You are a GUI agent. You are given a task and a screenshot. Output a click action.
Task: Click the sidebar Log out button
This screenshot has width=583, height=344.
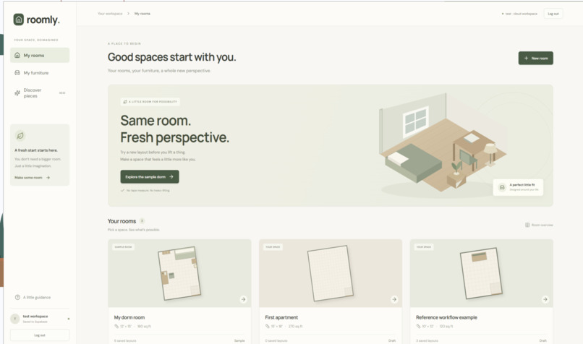40,335
